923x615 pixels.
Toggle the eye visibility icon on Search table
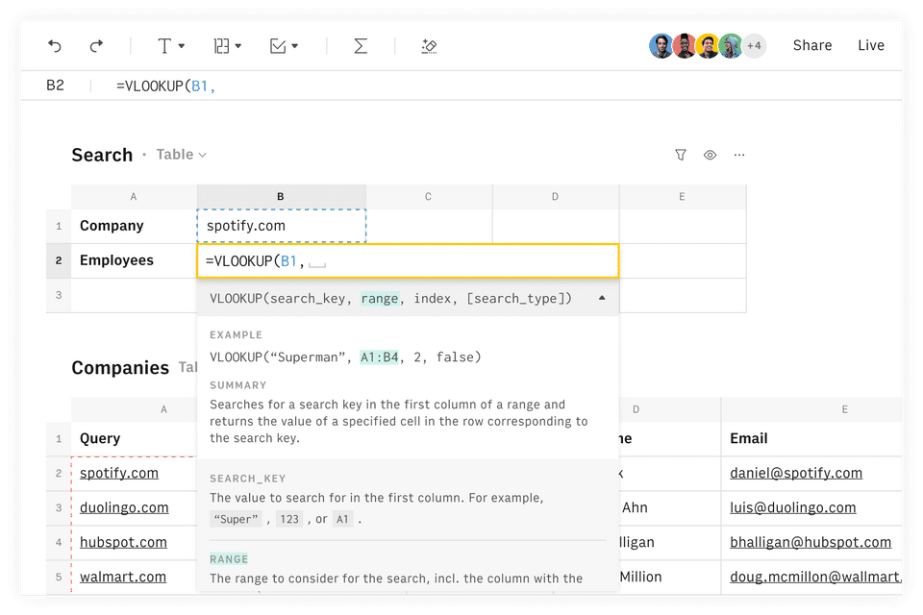tap(710, 155)
